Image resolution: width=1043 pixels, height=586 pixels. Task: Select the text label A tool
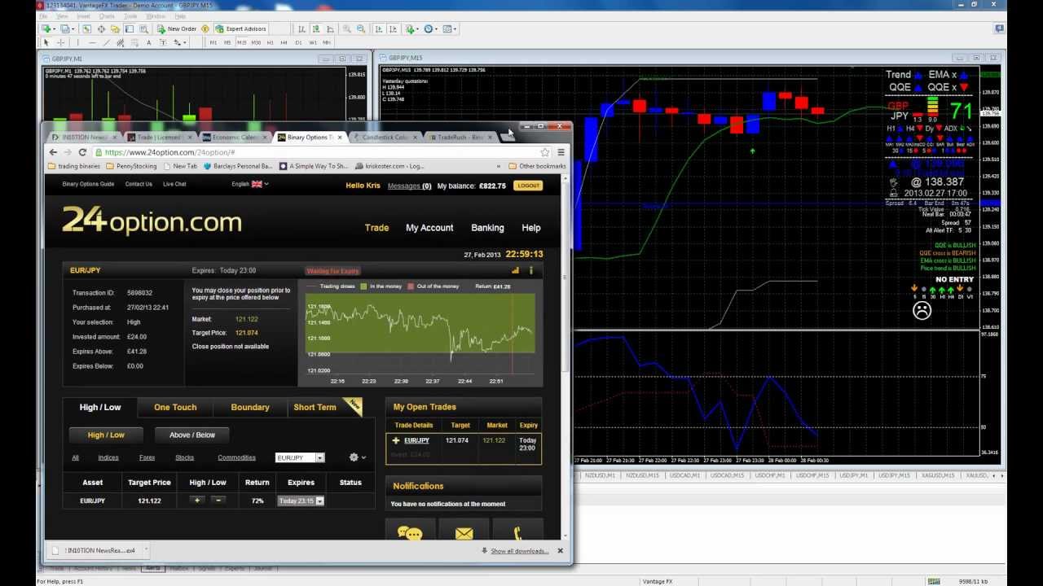(x=148, y=42)
